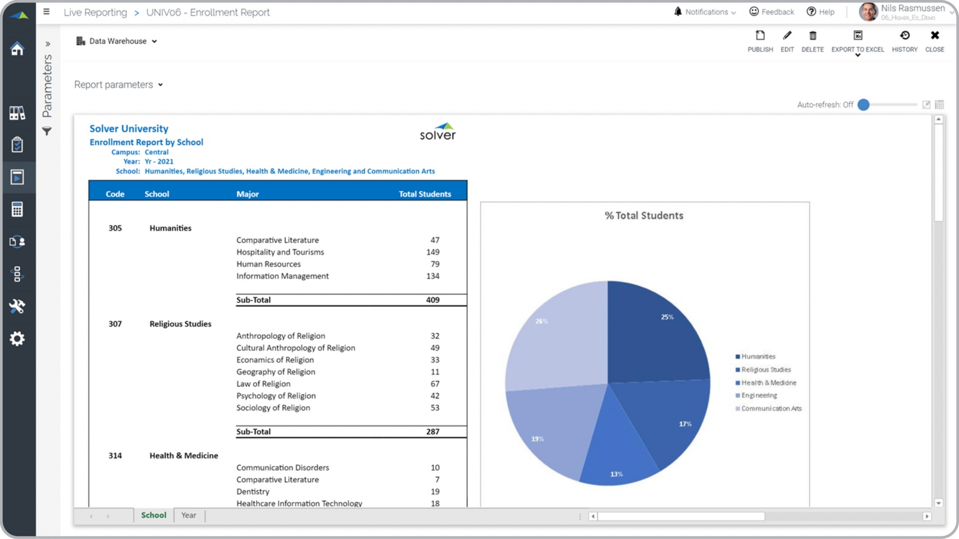Switch to the Year sheet tab

point(189,515)
